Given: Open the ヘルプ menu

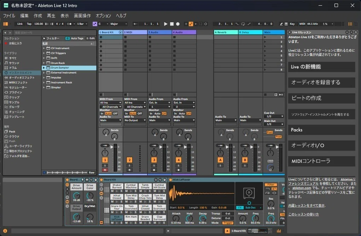Looking at the screenshot, I should click(x=121, y=16).
